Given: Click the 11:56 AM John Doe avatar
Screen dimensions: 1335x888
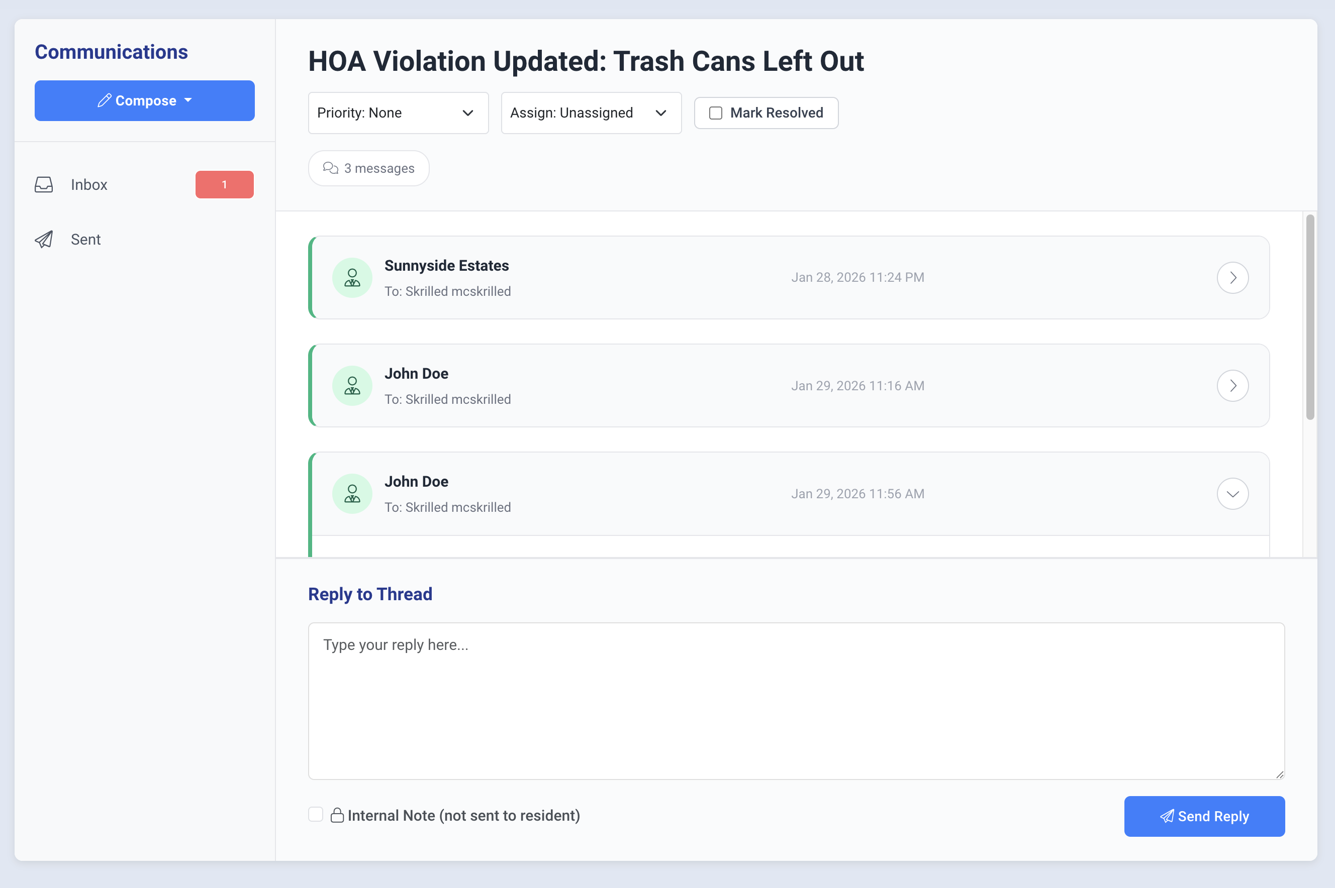Looking at the screenshot, I should click(x=352, y=494).
